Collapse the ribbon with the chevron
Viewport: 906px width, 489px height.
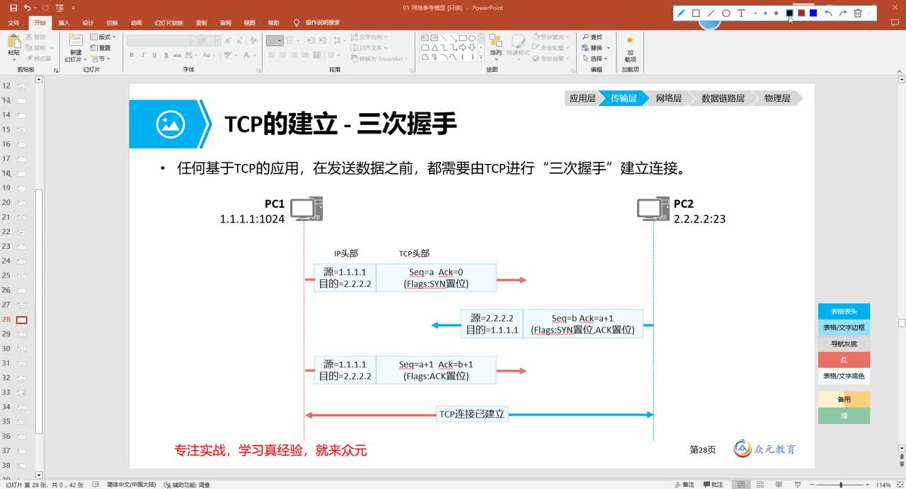coord(900,71)
